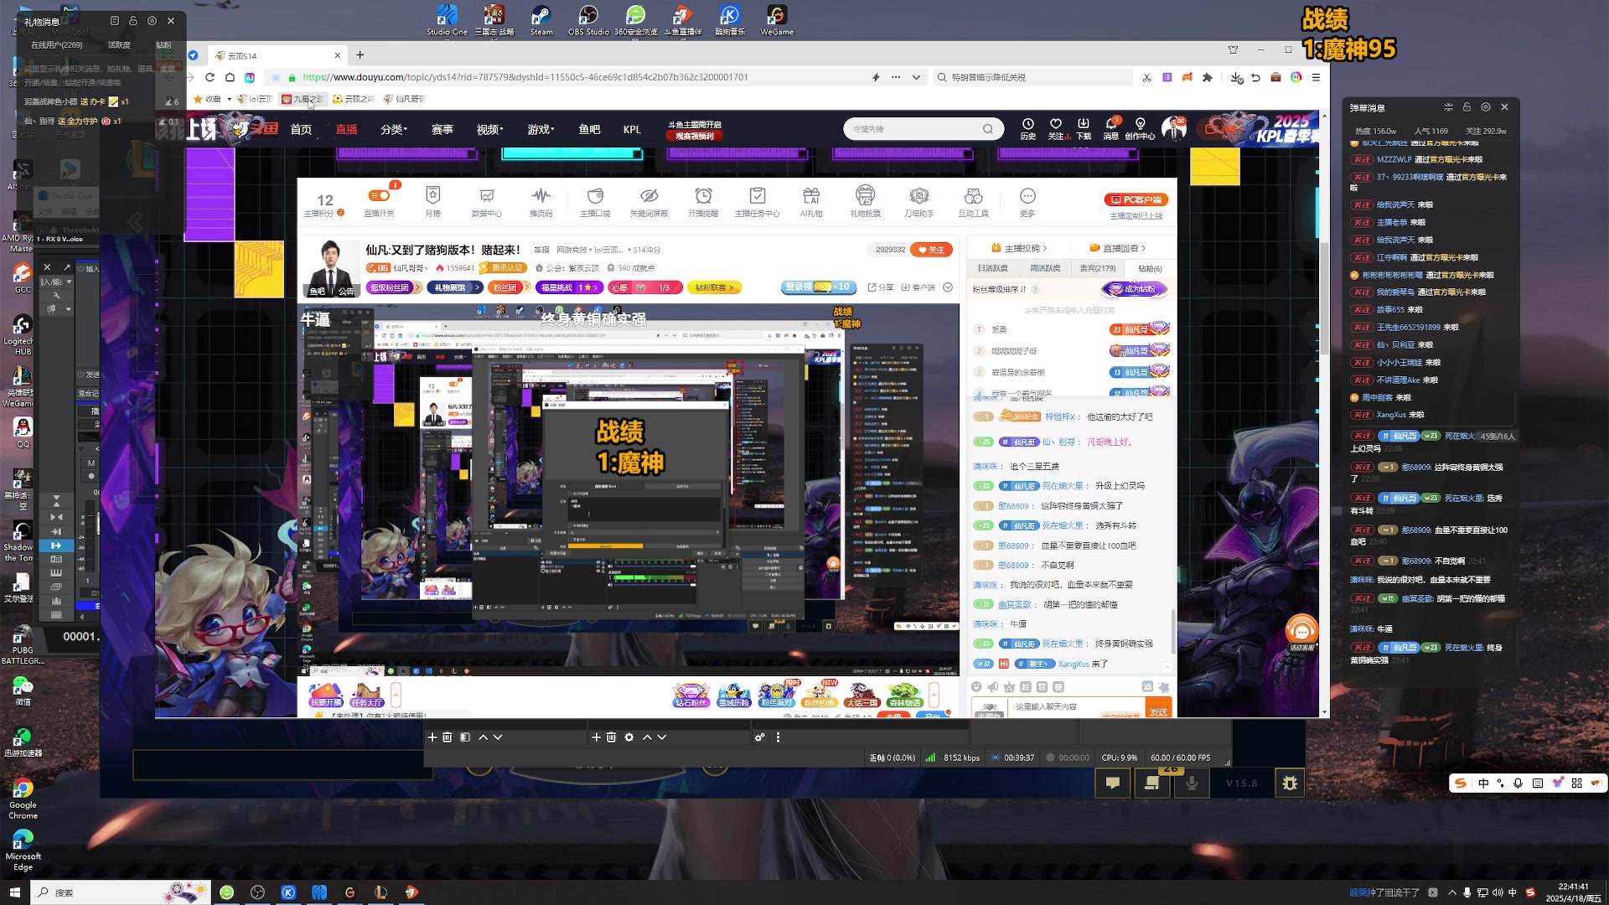Viewport: 1609px width, 905px height.
Task: Move OBS source down with chevron
Action: click(x=662, y=737)
